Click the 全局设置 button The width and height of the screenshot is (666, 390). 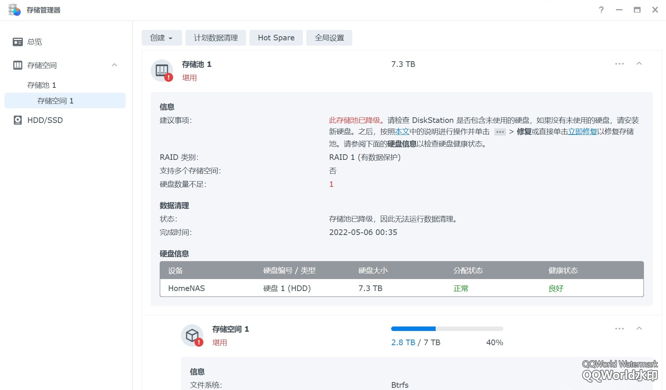(x=329, y=38)
